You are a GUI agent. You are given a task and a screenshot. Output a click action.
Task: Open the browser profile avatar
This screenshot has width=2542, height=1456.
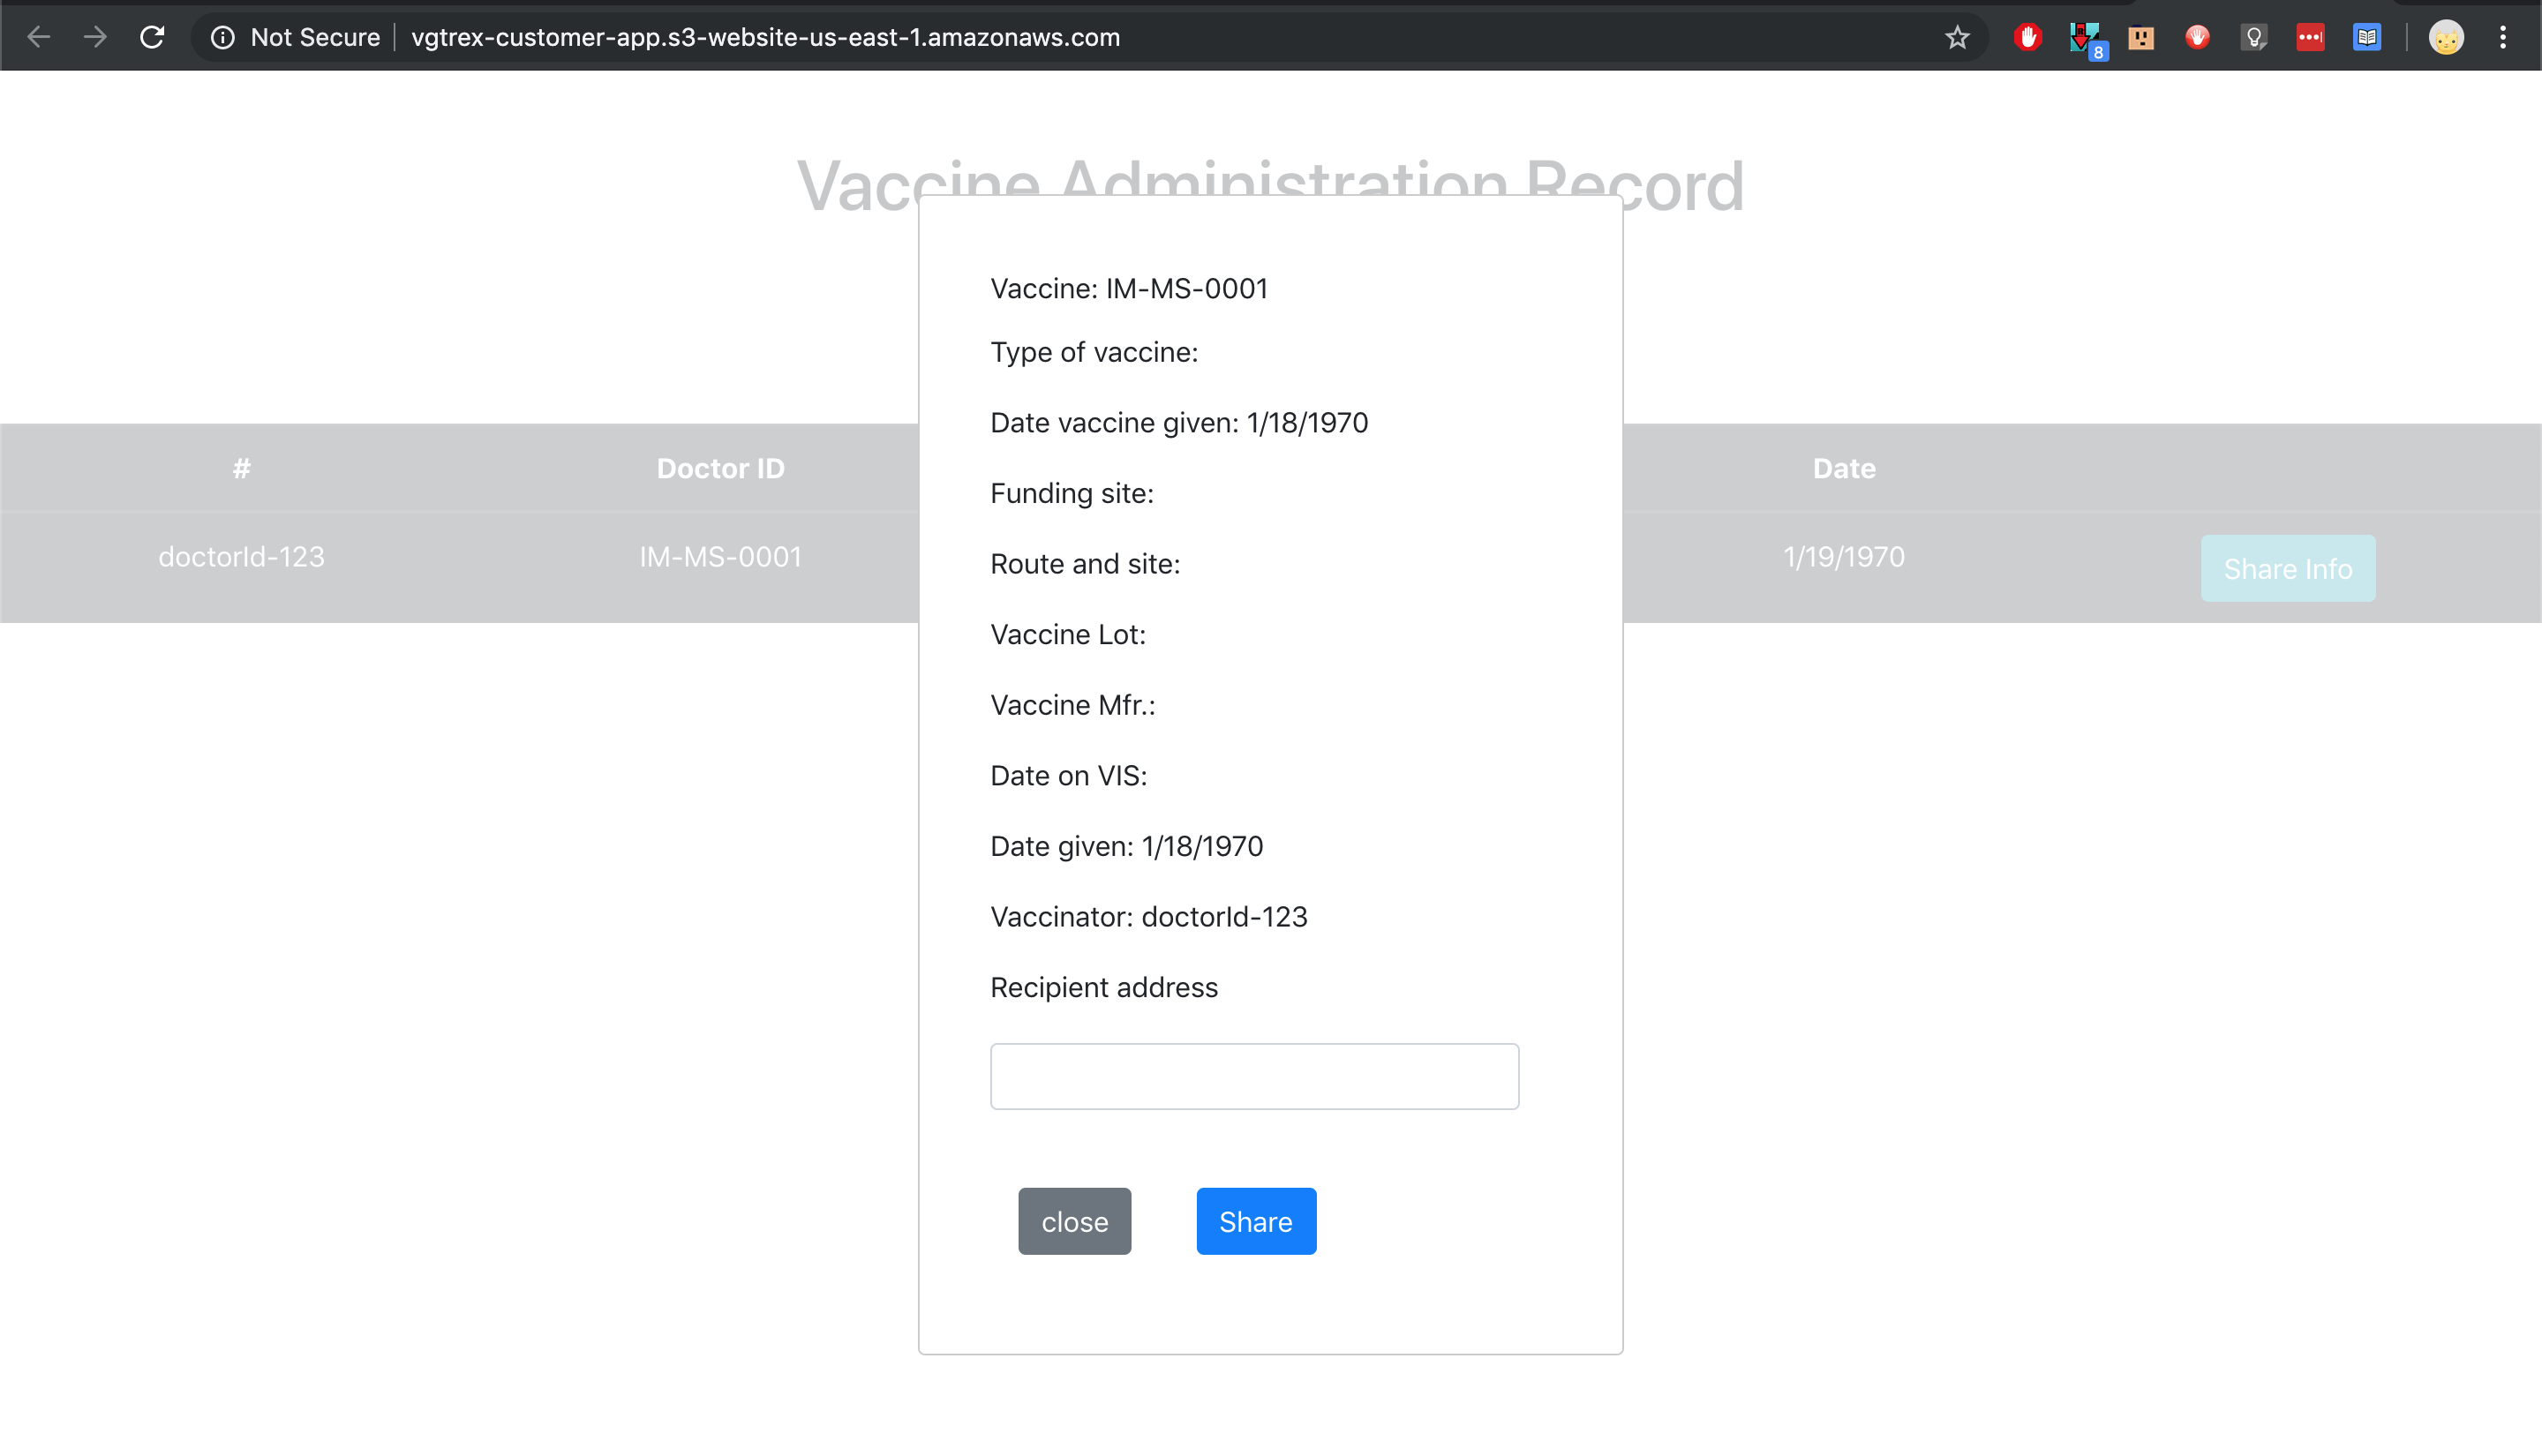tap(2446, 37)
